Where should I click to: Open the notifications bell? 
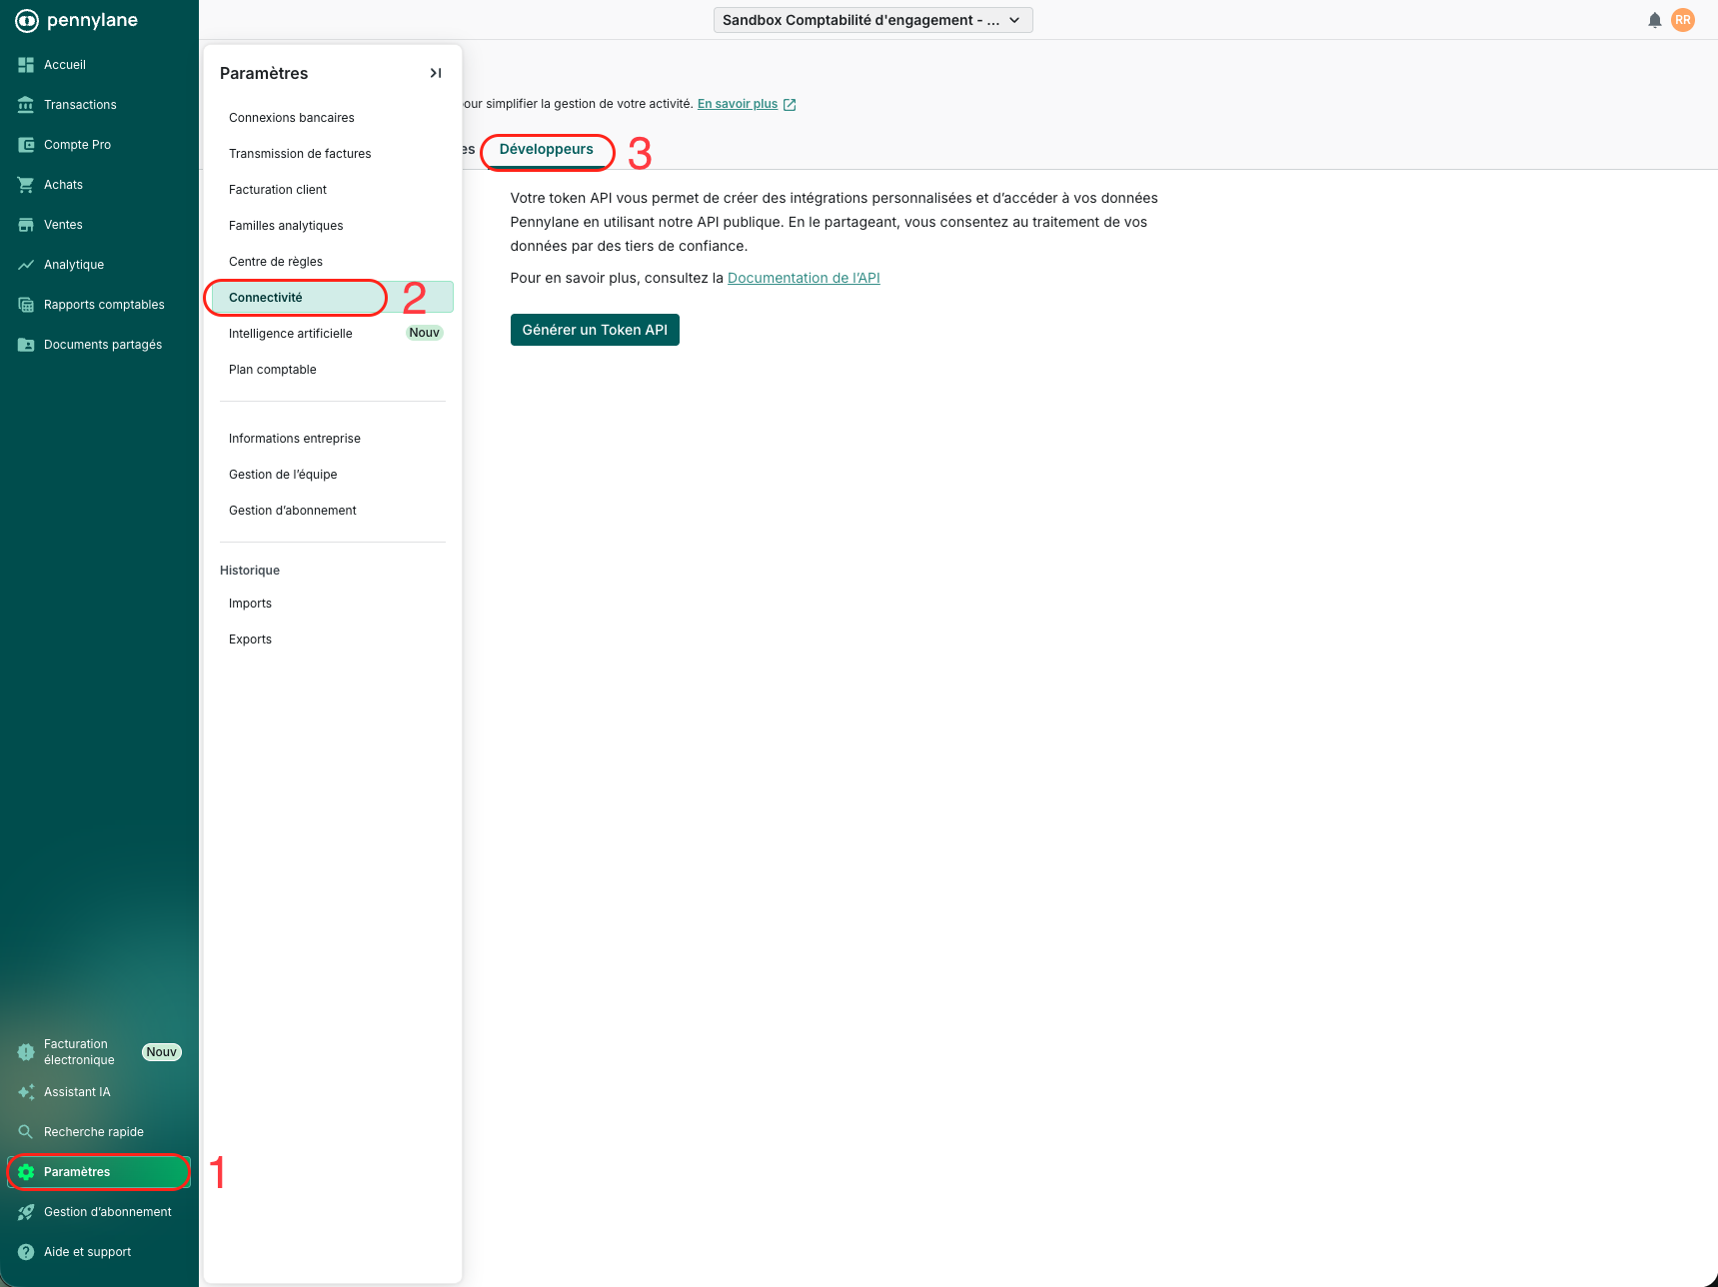tap(1655, 20)
